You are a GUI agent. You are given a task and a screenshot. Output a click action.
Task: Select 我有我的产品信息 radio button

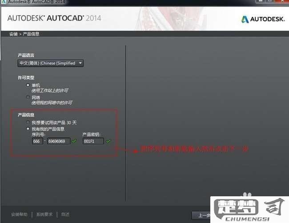(x=28, y=129)
